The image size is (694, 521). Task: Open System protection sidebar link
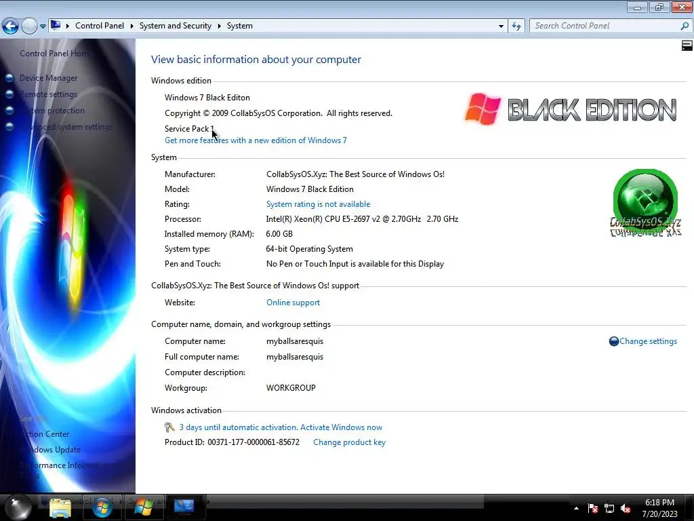coord(52,111)
